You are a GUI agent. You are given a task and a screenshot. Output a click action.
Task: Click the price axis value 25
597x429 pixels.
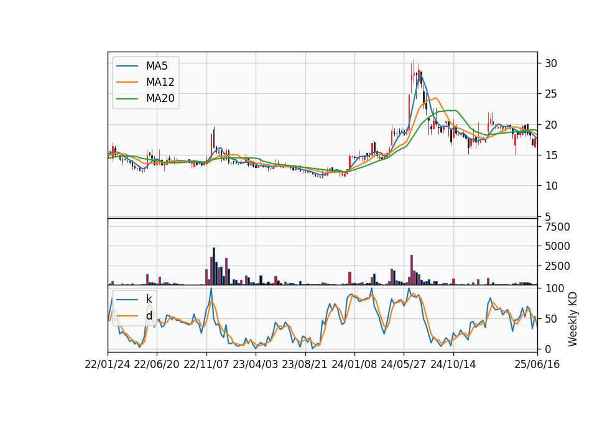[551, 94]
